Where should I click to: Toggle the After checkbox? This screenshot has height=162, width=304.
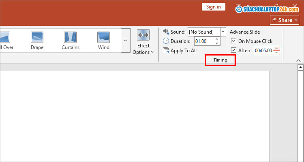(234, 51)
